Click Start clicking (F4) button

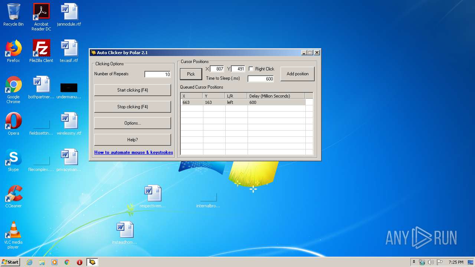[x=132, y=90]
